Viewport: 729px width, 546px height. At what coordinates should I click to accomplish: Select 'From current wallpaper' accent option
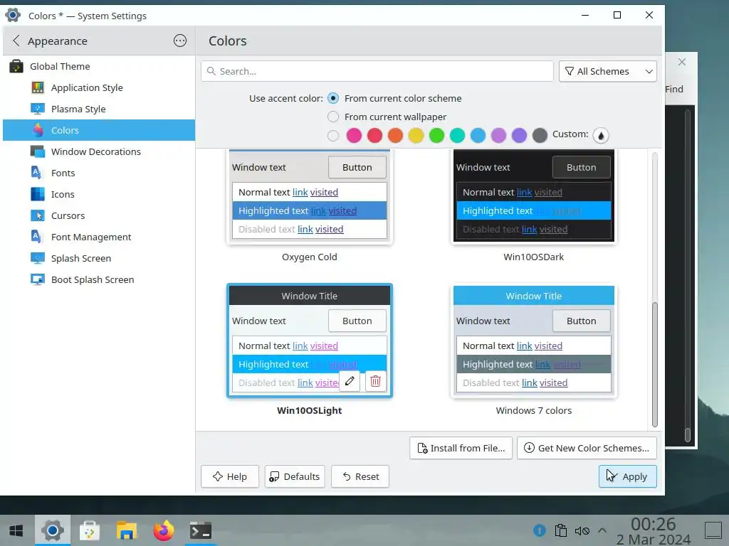click(x=333, y=117)
